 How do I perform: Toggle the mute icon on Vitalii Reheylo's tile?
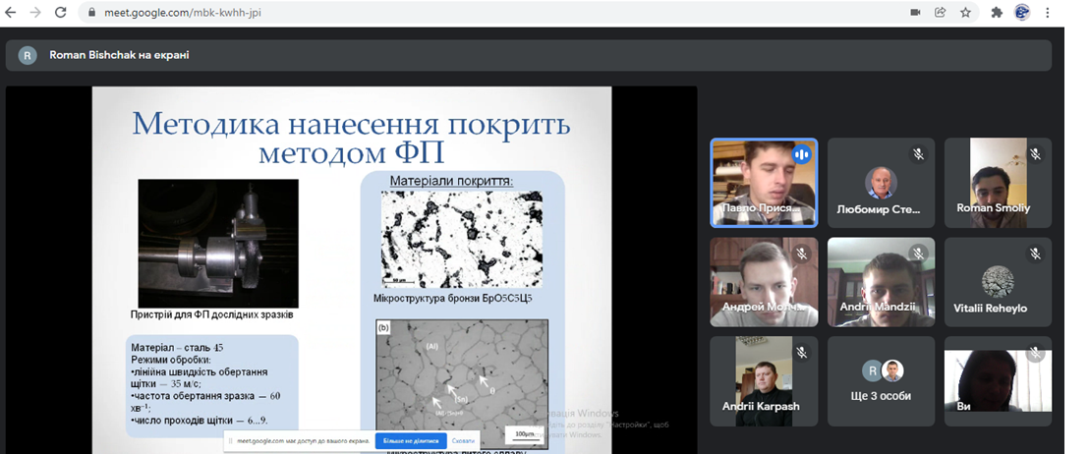1035,254
